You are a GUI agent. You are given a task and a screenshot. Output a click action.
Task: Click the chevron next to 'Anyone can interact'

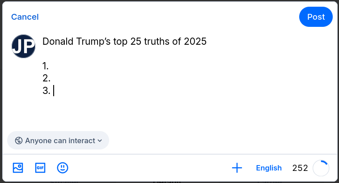point(99,140)
